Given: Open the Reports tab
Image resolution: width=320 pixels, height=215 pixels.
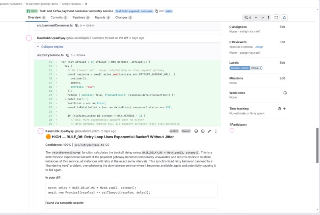Looking at the screenshot, I should click(x=102, y=17).
